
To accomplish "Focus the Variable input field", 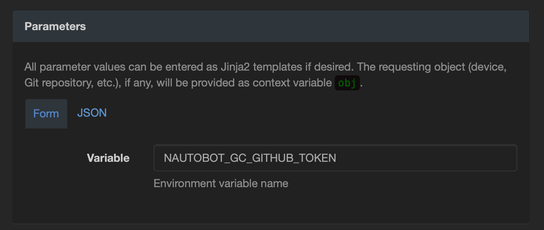I will tap(335, 158).
